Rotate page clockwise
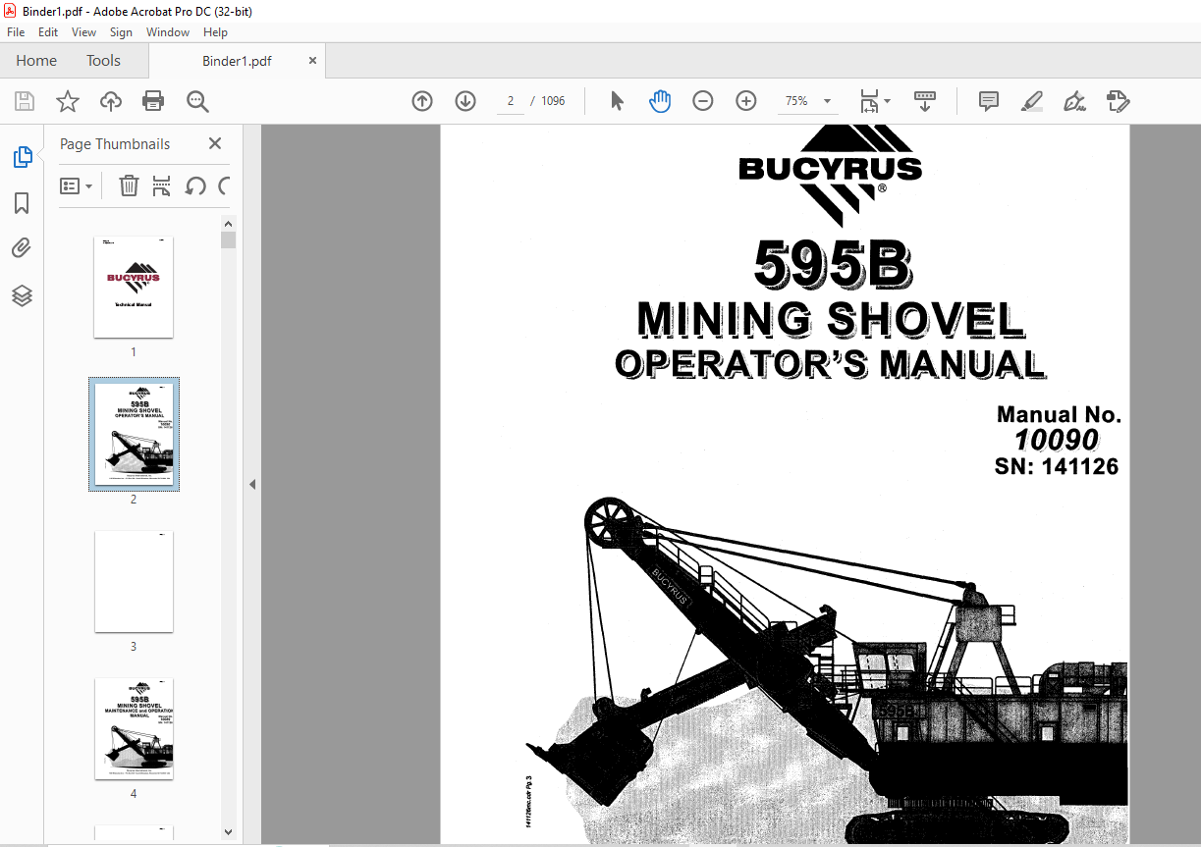Screen dimensions: 1201x847 [224, 185]
